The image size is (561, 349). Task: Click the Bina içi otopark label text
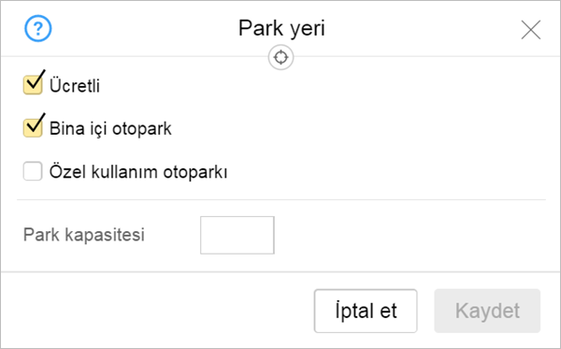click(110, 128)
